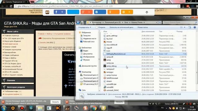Go back in Explorer window
The width and height of the screenshot is (198, 111).
pyautogui.click(x=78, y=23)
